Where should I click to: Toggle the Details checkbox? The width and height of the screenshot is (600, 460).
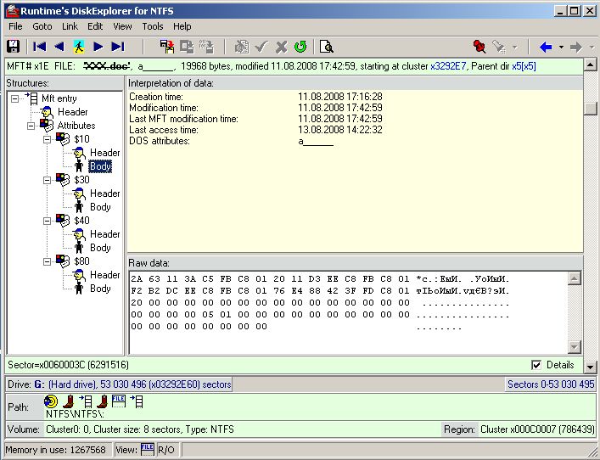[536, 365]
